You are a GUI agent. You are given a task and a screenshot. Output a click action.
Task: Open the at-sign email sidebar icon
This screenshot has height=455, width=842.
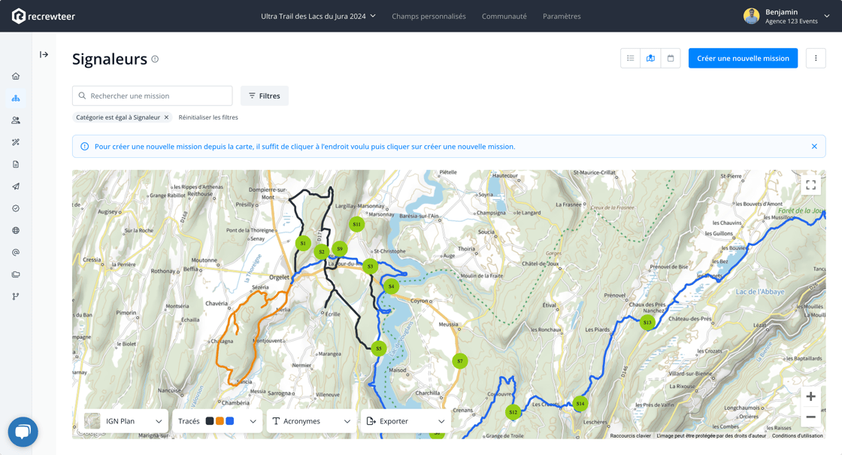click(x=16, y=253)
